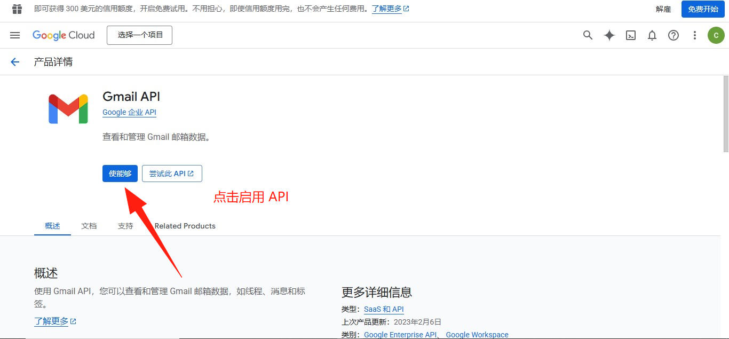Open the SaaS 和 API type link
729x339 pixels.
click(384, 309)
